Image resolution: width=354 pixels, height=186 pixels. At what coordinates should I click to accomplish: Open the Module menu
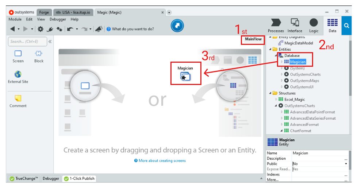[x=15, y=19]
